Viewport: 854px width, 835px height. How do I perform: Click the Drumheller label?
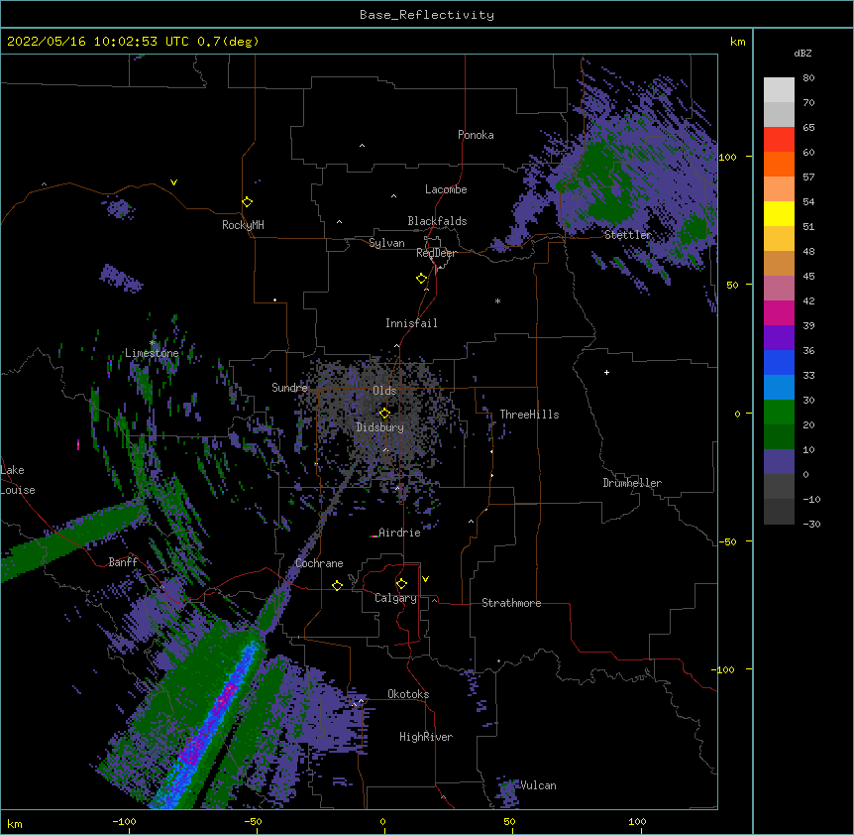tap(632, 483)
